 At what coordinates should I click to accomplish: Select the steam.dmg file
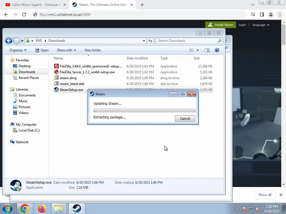click(x=133, y=78)
